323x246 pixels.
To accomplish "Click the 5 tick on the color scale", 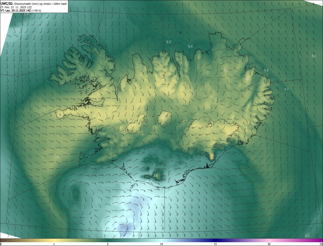I will pos(108,244).
